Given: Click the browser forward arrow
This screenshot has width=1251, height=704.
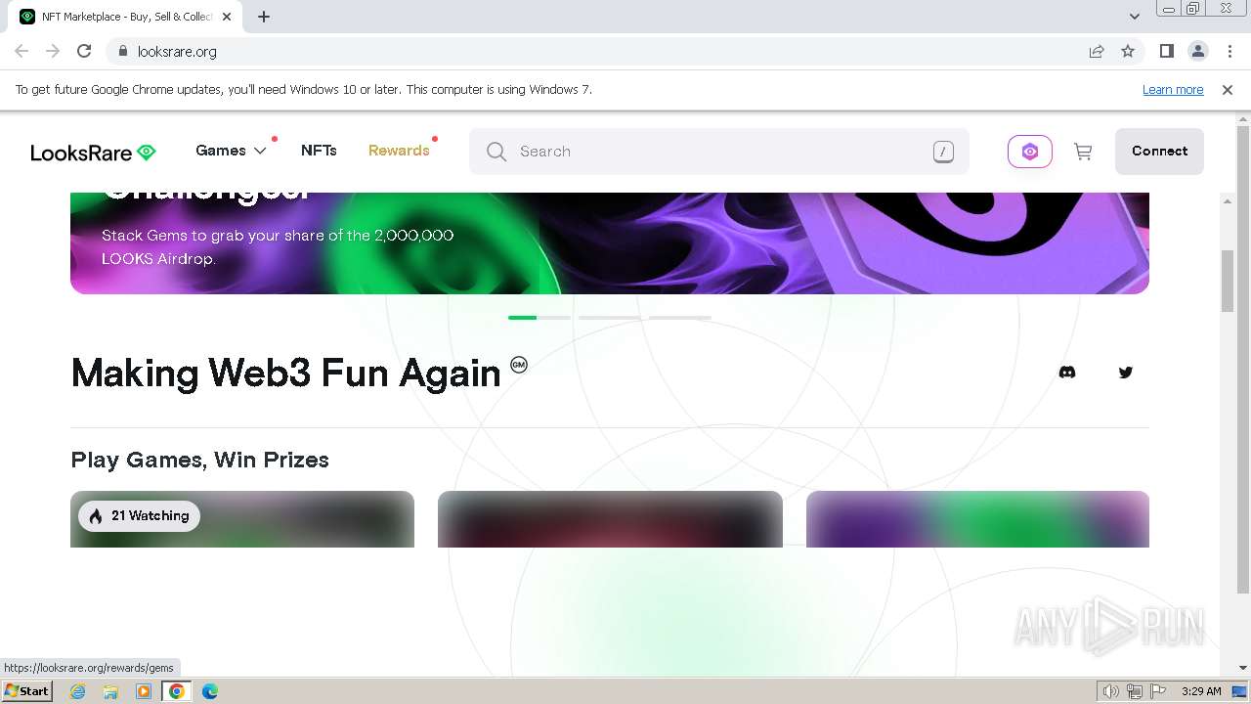Looking at the screenshot, I should 53,51.
